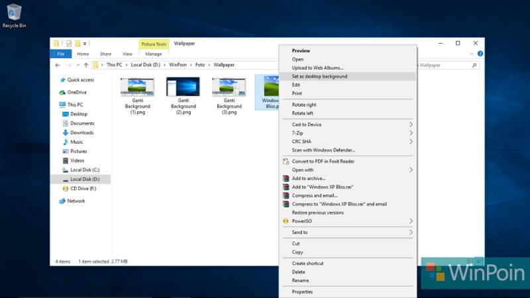Screen dimensions: 530x298
Task: Select Network in navigation pane
Action: point(72,201)
